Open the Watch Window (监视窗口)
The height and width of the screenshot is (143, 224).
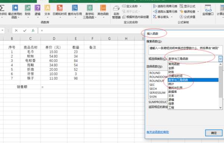click(x=208, y=10)
